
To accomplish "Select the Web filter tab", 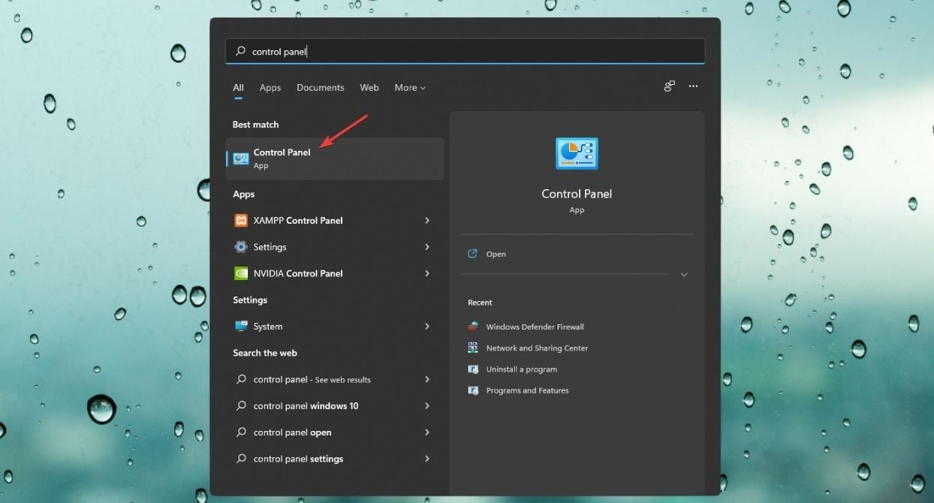I will click(369, 88).
